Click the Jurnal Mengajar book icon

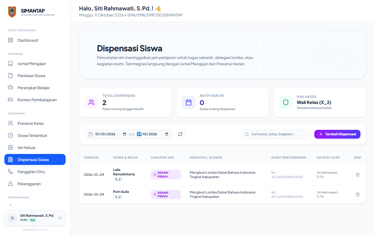(x=10, y=64)
